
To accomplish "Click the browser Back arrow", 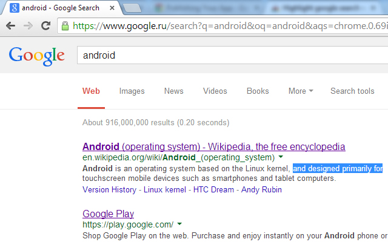I will 11,25.
